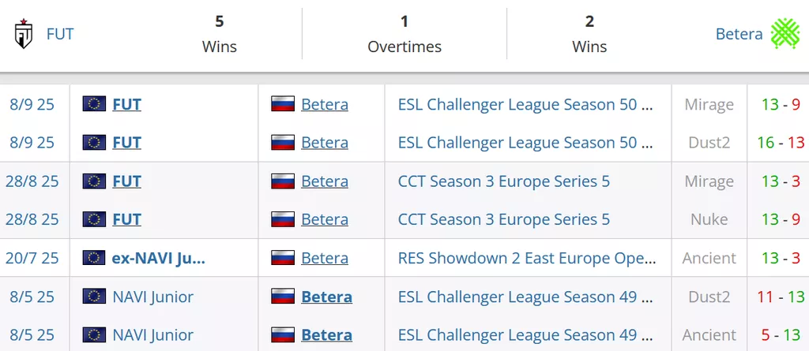Click the green Betera logo icon

coord(785,33)
